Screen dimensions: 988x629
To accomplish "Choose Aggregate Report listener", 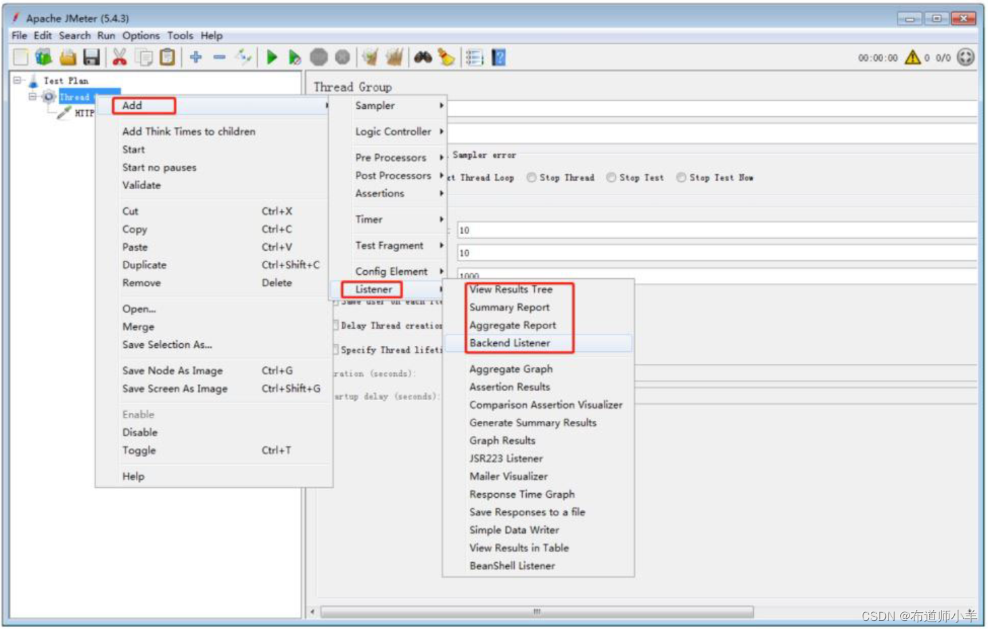I will click(538, 326).
